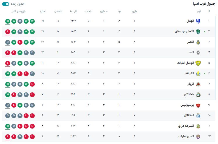Click the Persepolis (پرسپولیس) club logo
This screenshot has height=144, width=218.
pyautogui.click(x=198, y=105)
